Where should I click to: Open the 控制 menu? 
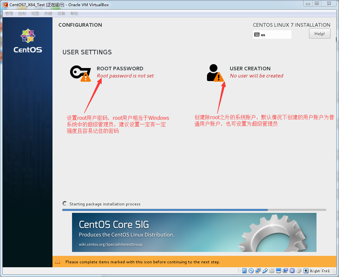[x=22, y=14]
